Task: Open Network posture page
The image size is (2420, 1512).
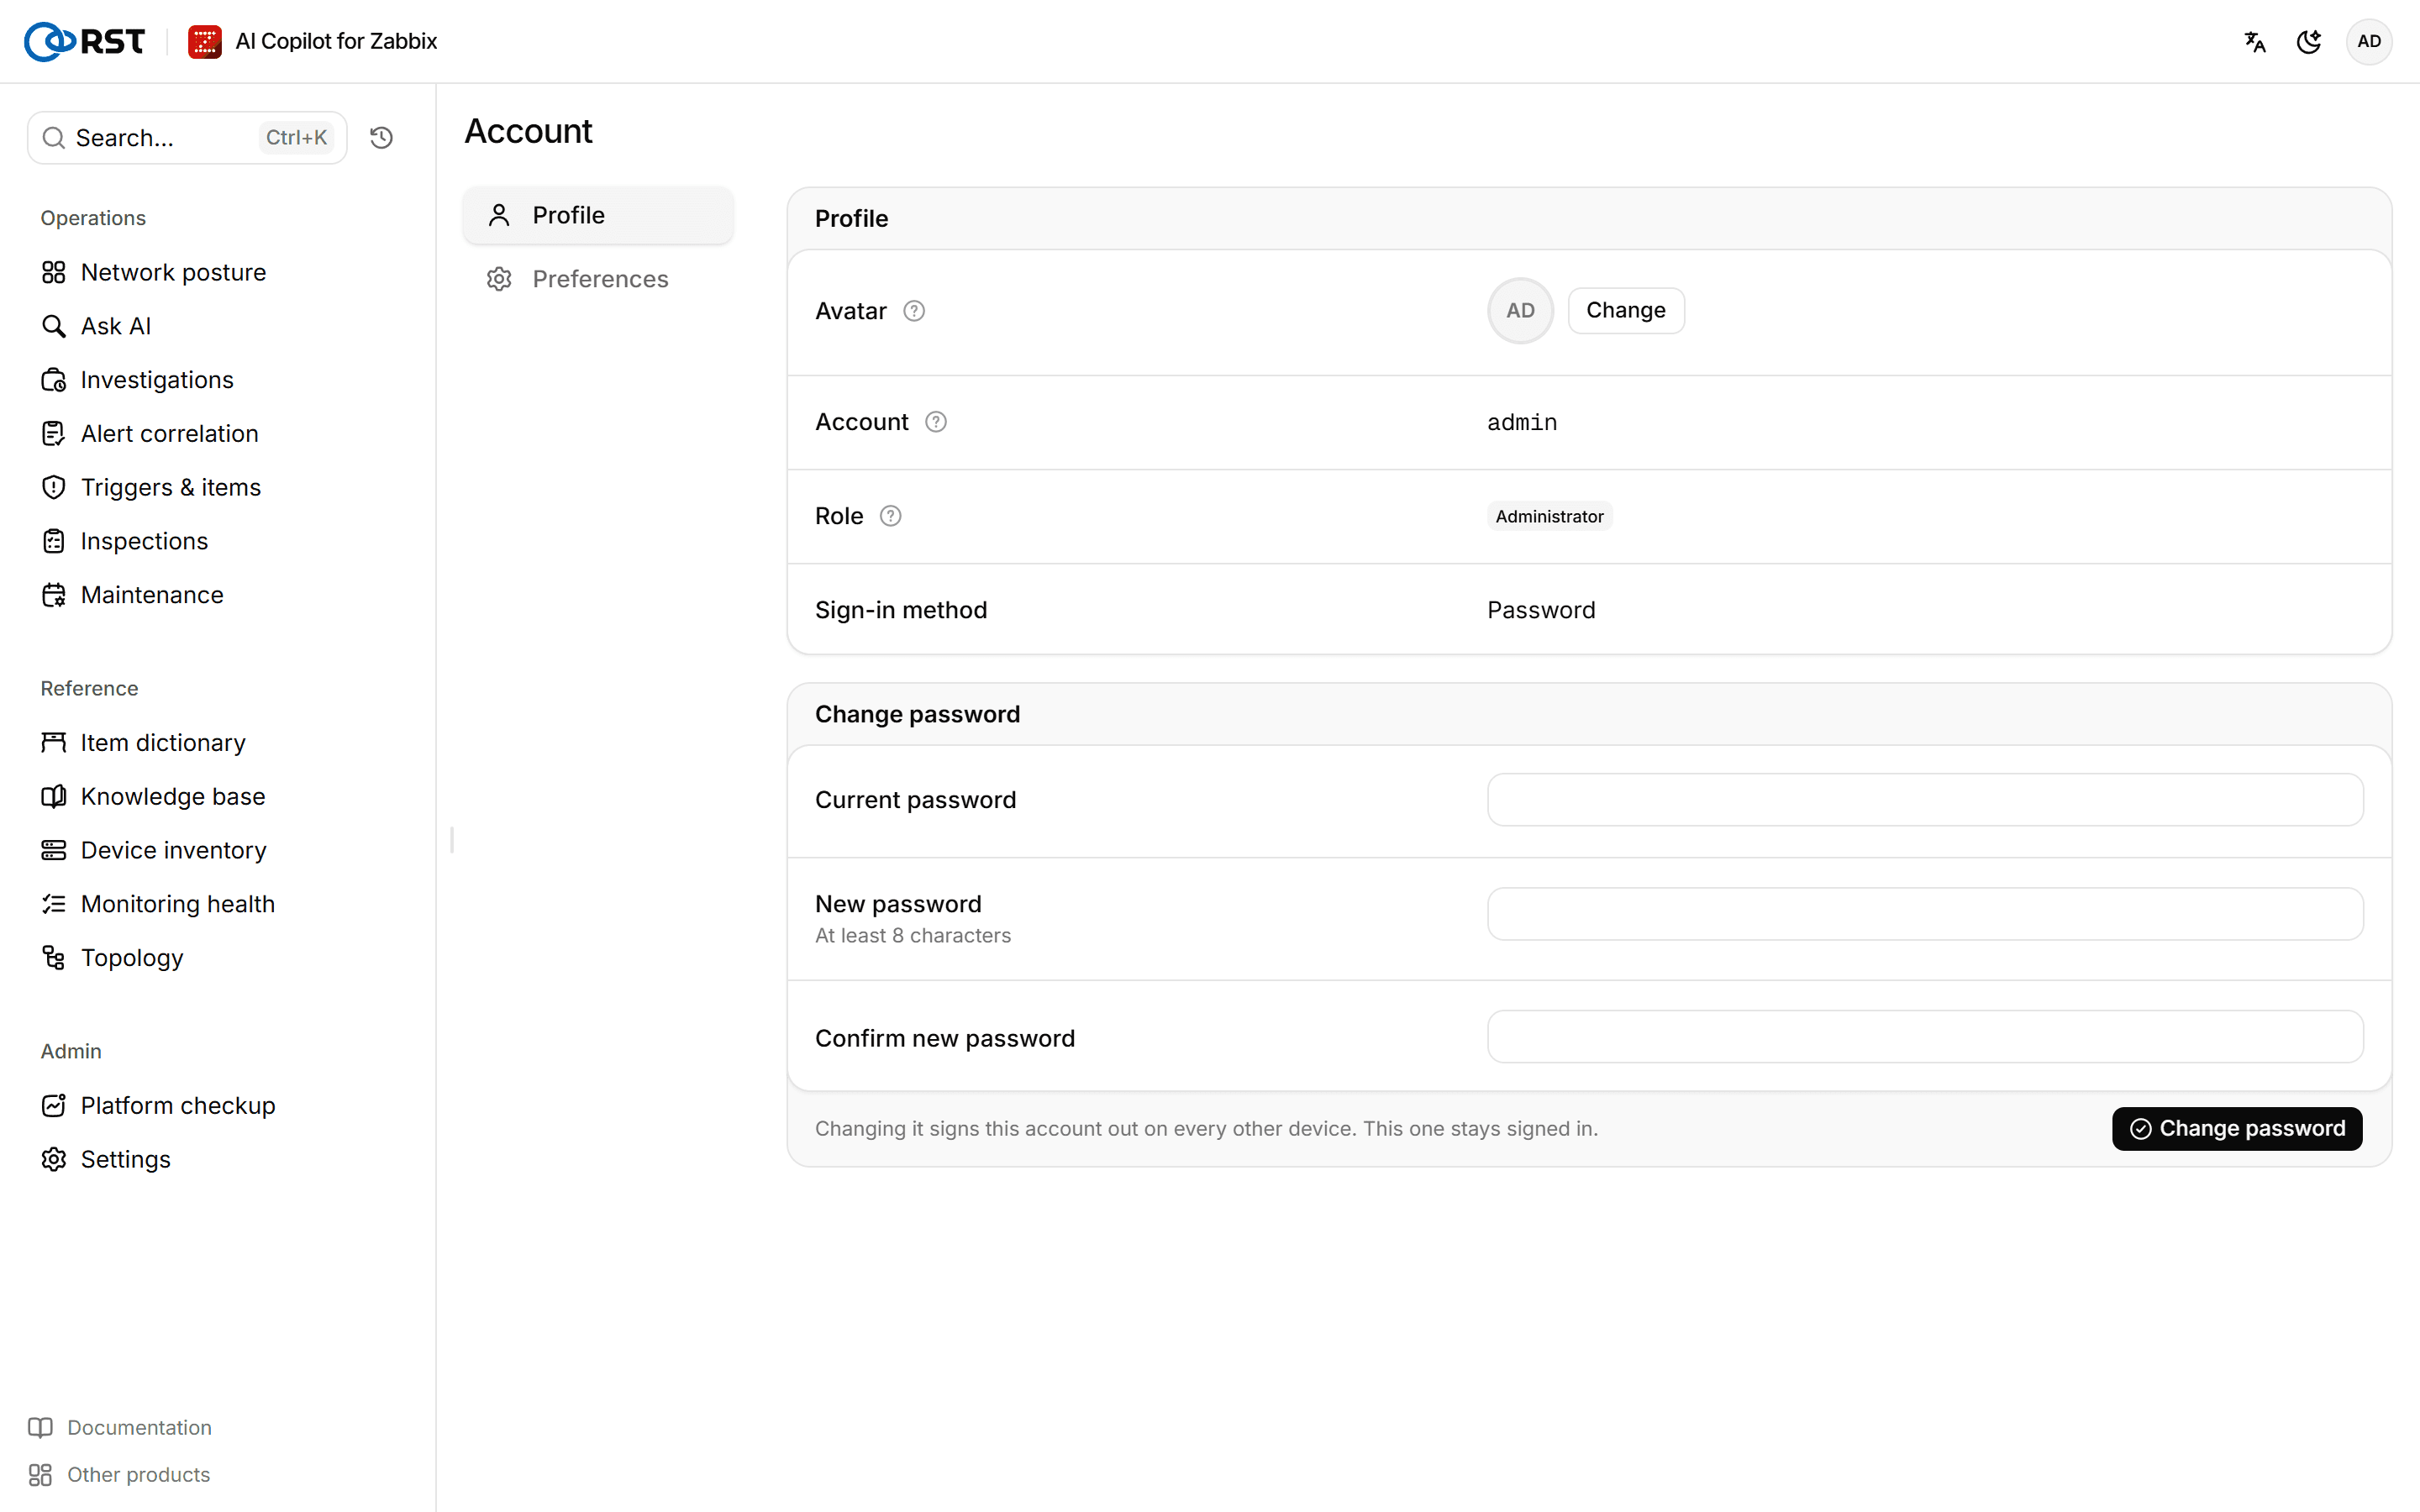Action: (217, 272)
